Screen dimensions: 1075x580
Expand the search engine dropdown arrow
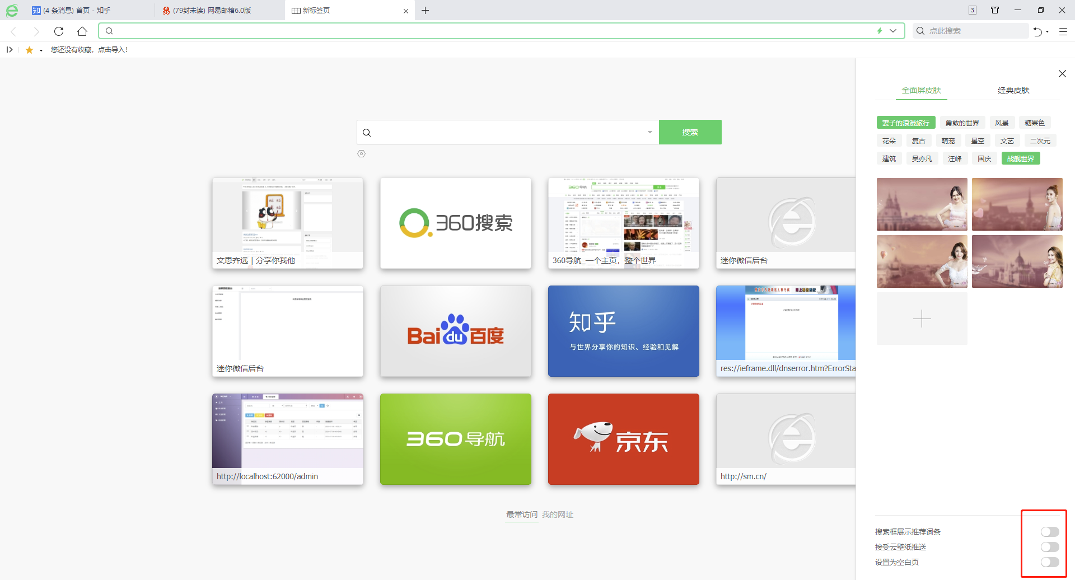click(x=650, y=133)
